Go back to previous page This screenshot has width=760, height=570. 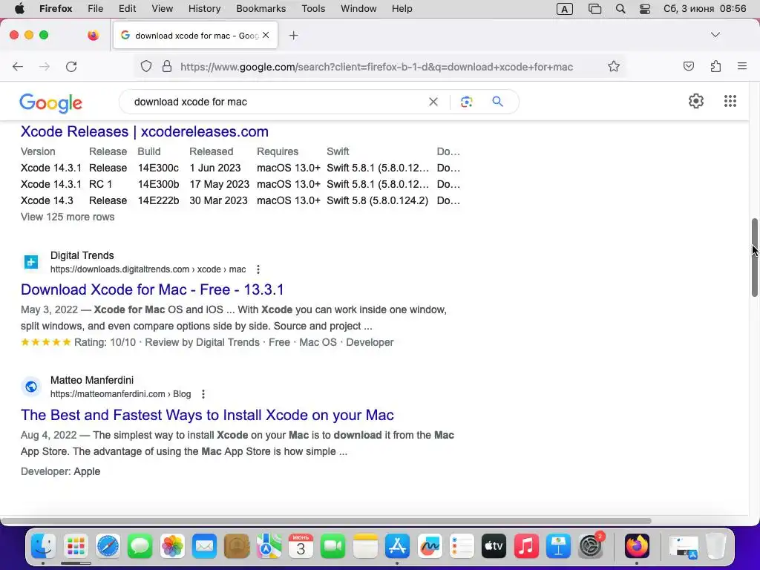[x=18, y=66]
